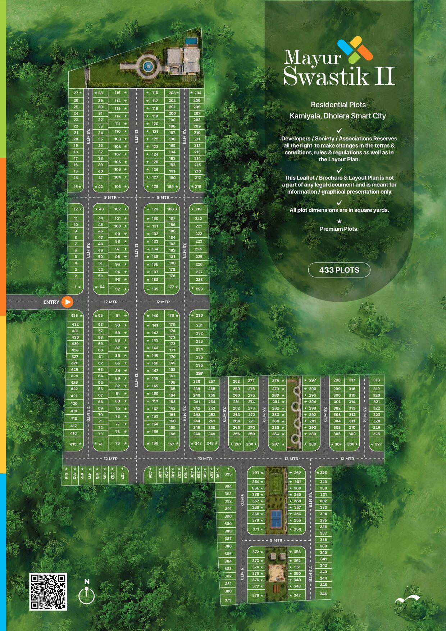Click the orange ENTRY arrow icon
Image resolution: width=446 pixels, height=631 pixels.
coord(67,302)
